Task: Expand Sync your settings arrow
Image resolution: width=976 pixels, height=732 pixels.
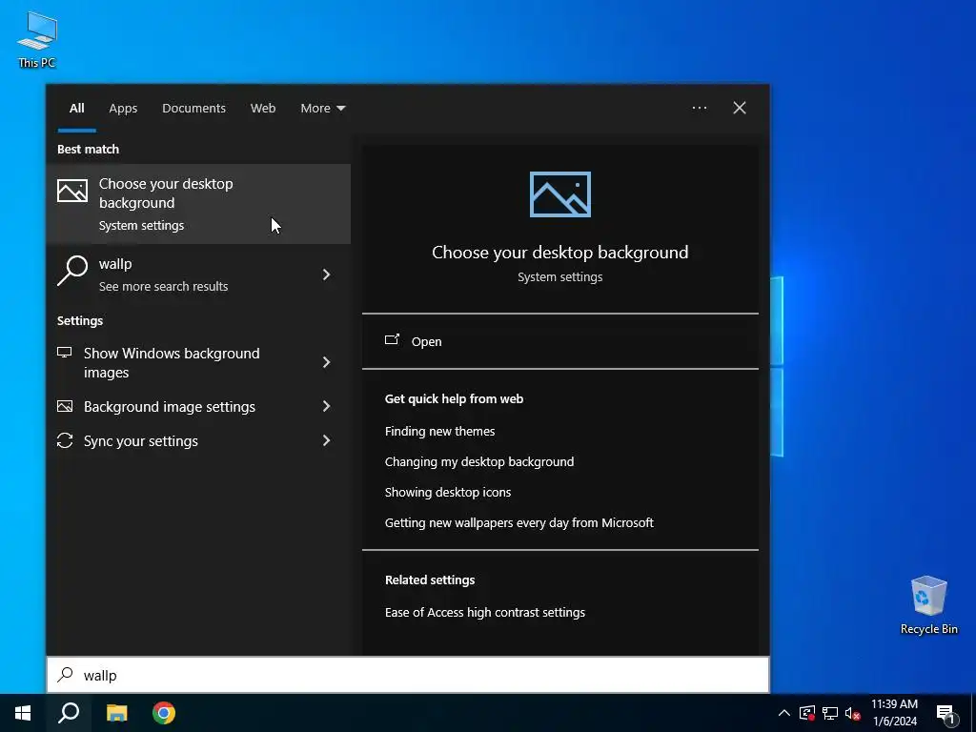Action: pos(326,440)
